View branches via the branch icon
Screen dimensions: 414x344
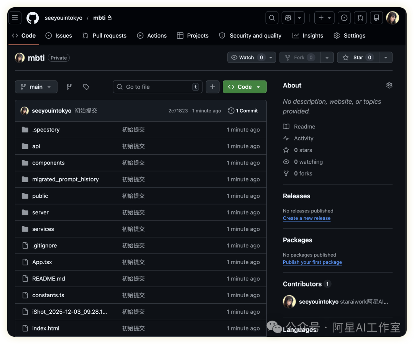[x=69, y=87]
